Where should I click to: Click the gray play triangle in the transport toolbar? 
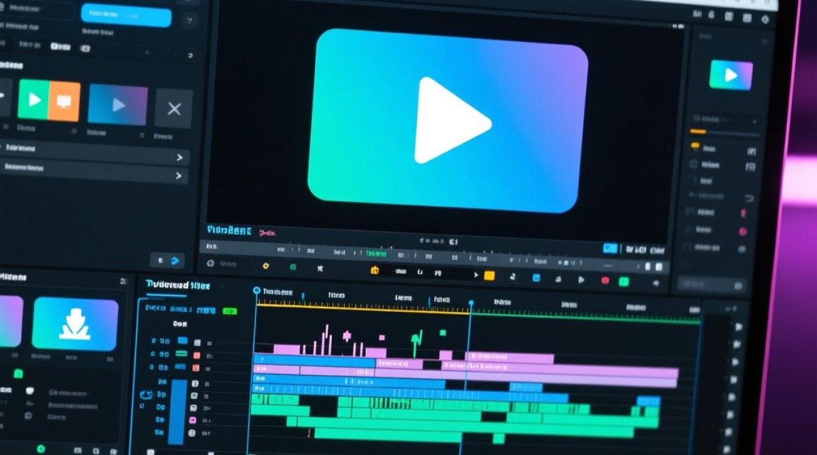pos(581,280)
